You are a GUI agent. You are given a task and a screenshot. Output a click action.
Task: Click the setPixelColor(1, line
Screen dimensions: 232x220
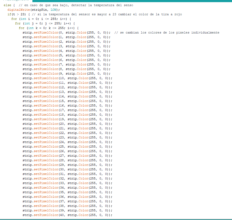(x=66, y=37)
